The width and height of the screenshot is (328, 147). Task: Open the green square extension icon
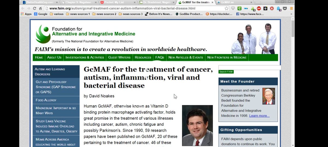239,8
